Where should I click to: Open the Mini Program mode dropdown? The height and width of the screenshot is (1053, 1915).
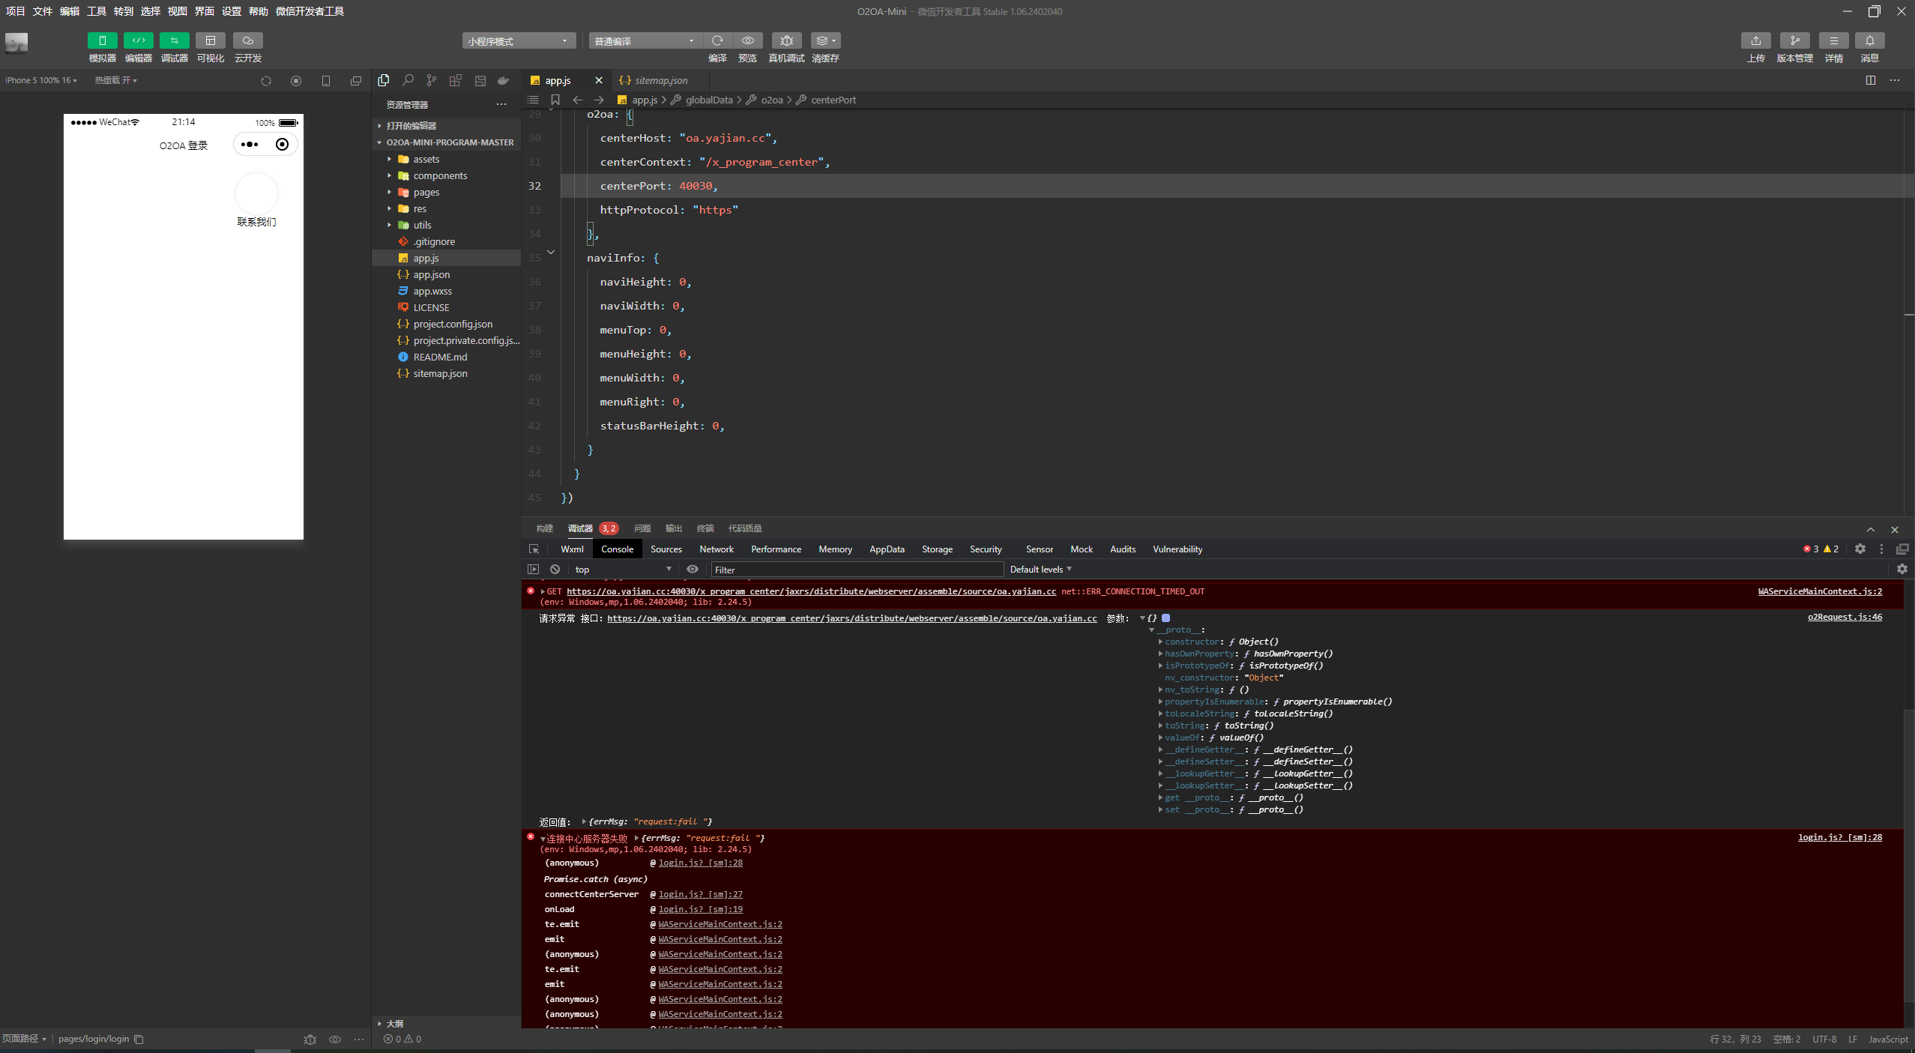(518, 41)
